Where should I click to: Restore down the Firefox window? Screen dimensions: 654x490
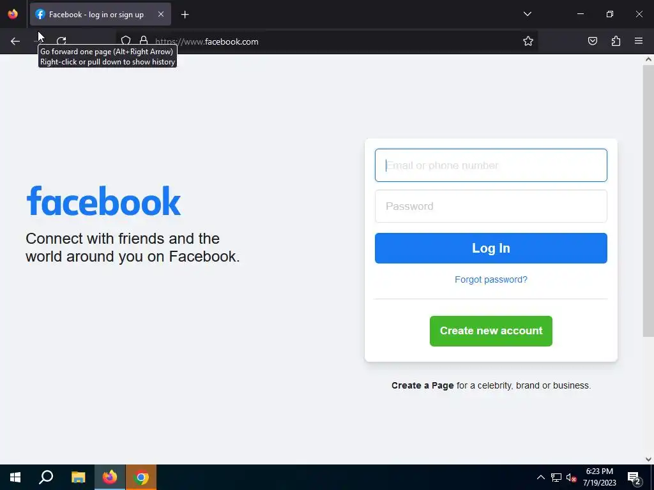tap(610, 14)
